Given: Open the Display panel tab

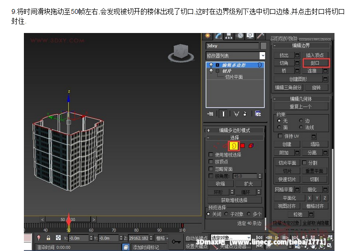Looking at the screenshot, I should [x=250, y=36].
